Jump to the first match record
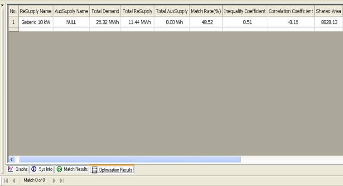 point(6,181)
